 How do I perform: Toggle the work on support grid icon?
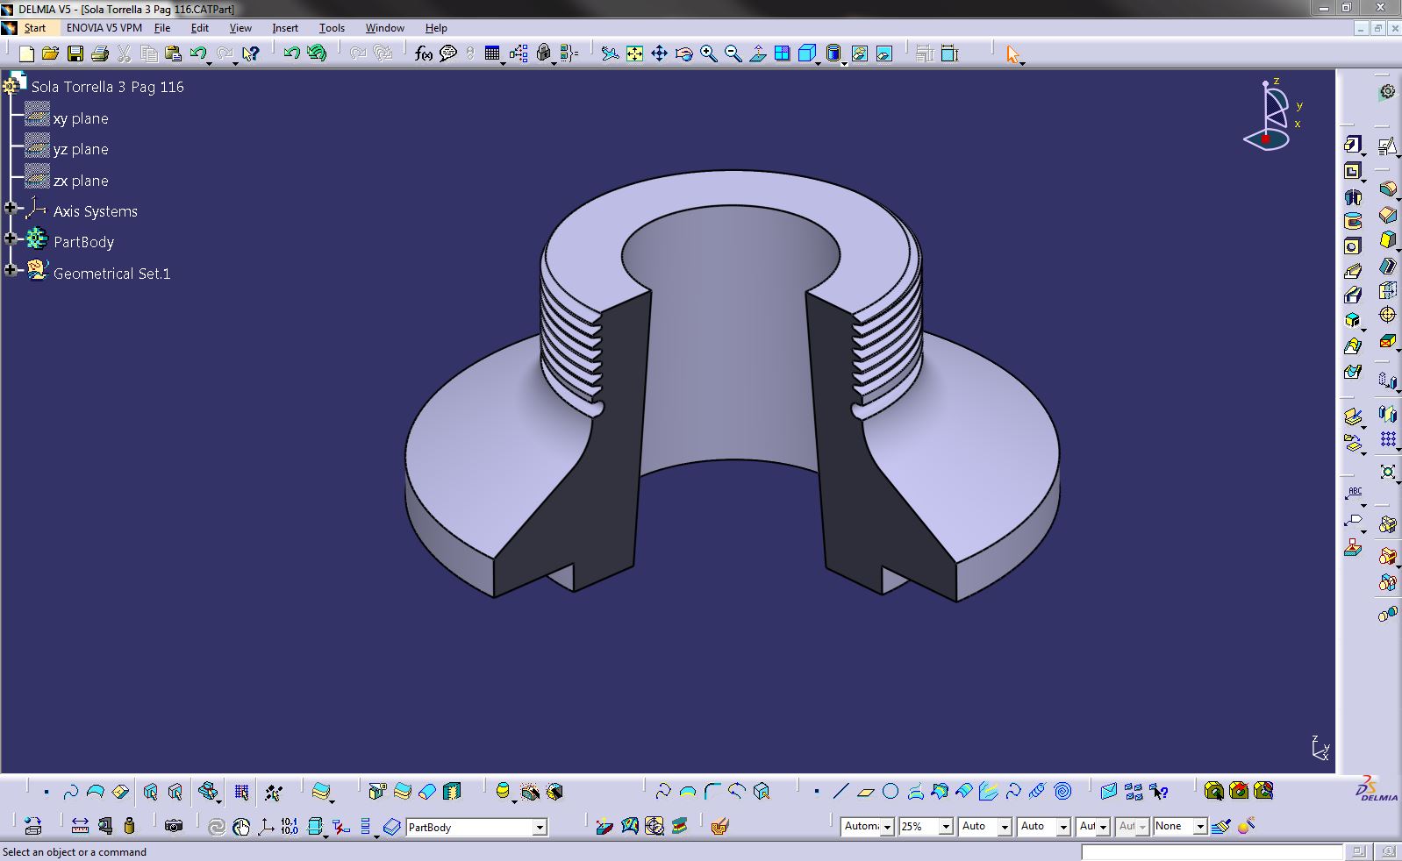[241, 793]
